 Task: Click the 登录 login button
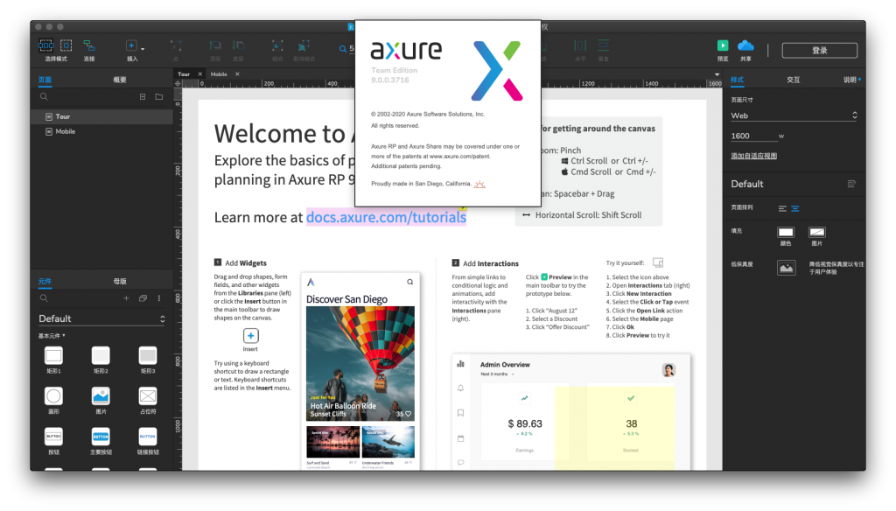coord(819,50)
